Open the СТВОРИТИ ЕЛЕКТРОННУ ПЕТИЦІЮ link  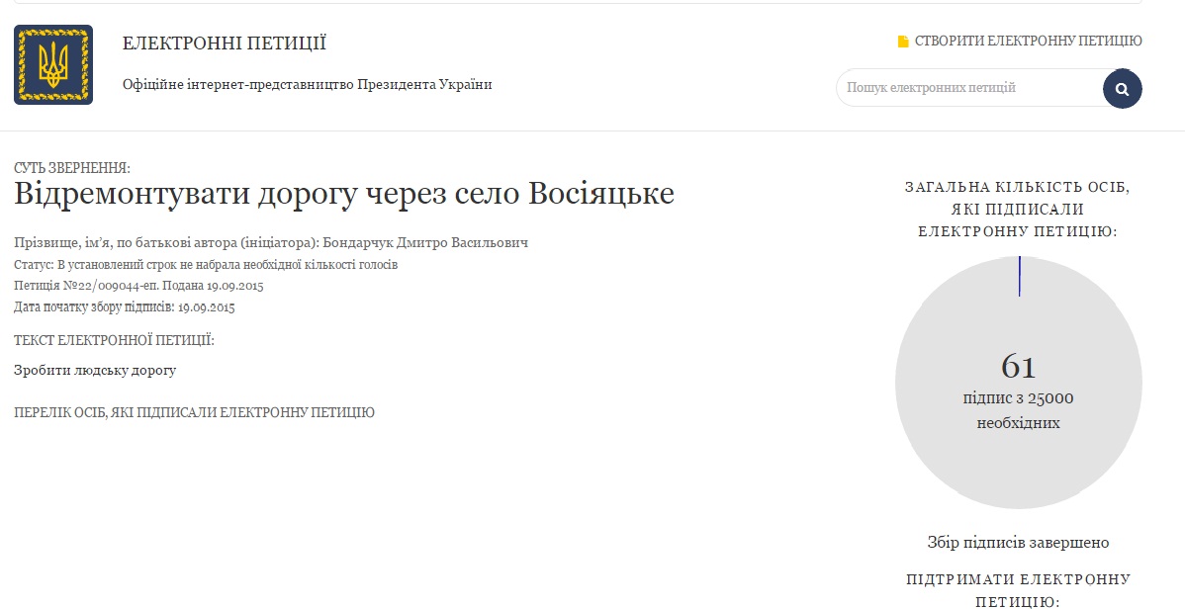click(1028, 42)
